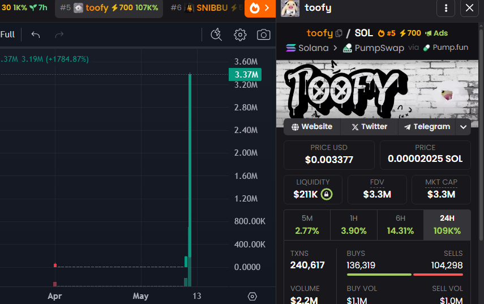Click the LIQUIDITY $211K value
484x304 pixels.
point(305,194)
